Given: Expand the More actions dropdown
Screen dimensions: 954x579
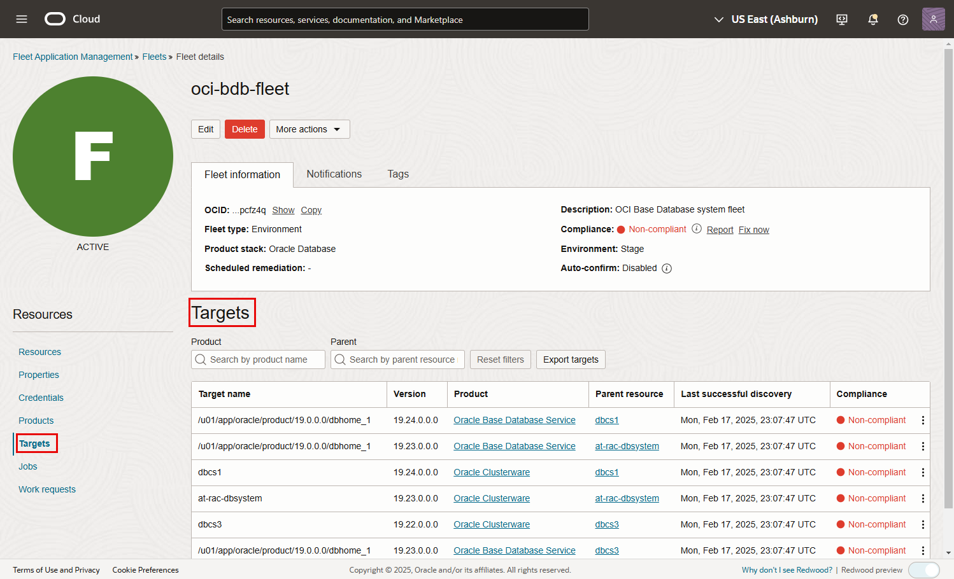Looking at the screenshot, I should (x=309, y=129).
